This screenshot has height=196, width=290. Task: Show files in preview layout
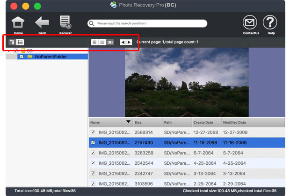point(110,42)
